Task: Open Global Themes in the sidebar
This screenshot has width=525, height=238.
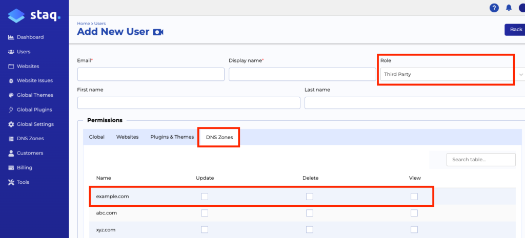Action: (x=34, y=95)
